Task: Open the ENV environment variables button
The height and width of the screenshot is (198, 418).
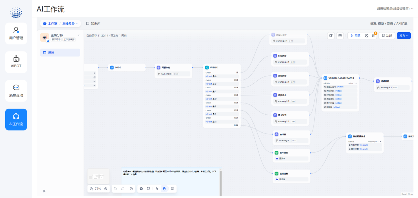Action: pyautogui.click(x=340, y=36)
